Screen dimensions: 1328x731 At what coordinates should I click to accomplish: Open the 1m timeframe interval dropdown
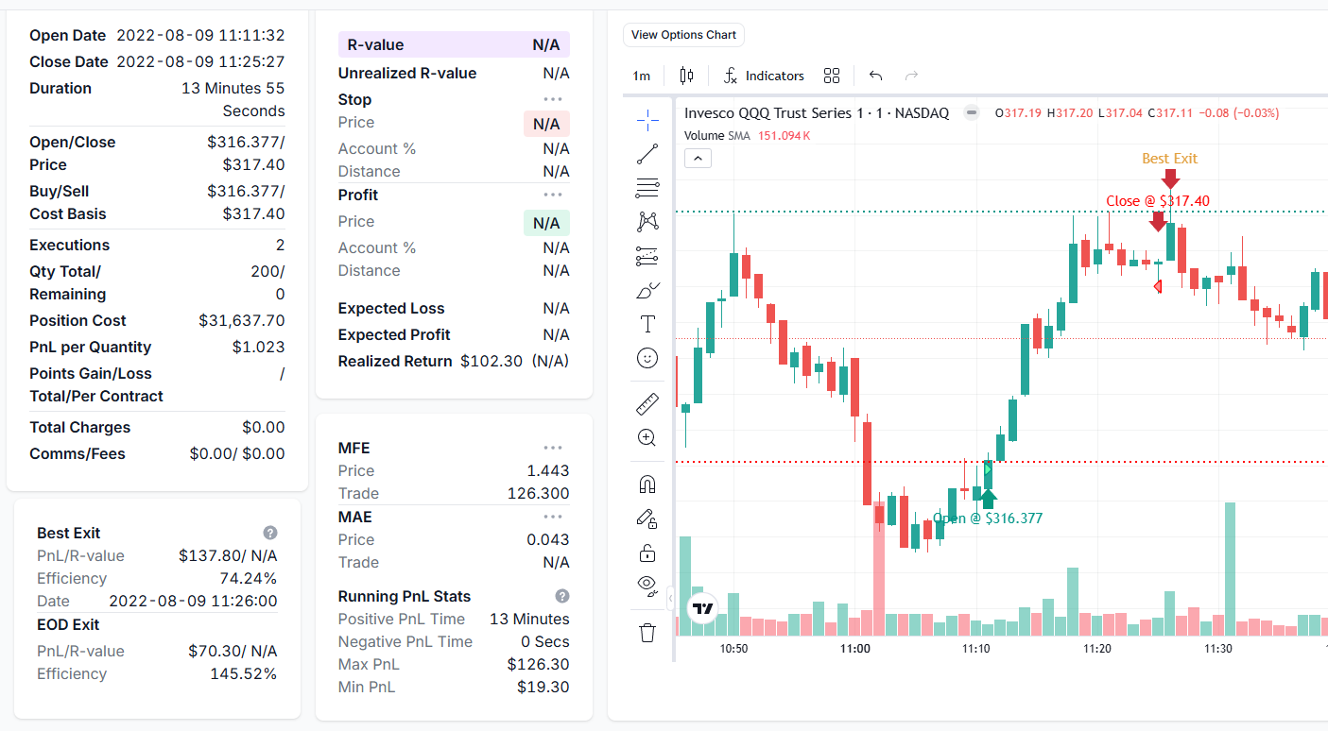pos(642,76)
